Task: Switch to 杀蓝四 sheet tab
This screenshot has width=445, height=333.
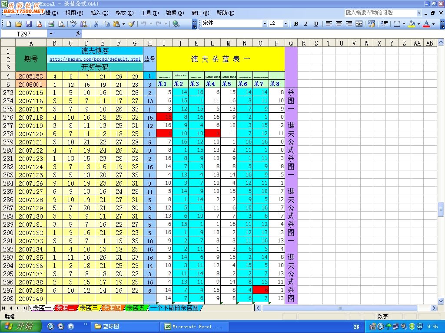Action: [x=112, y=308]
